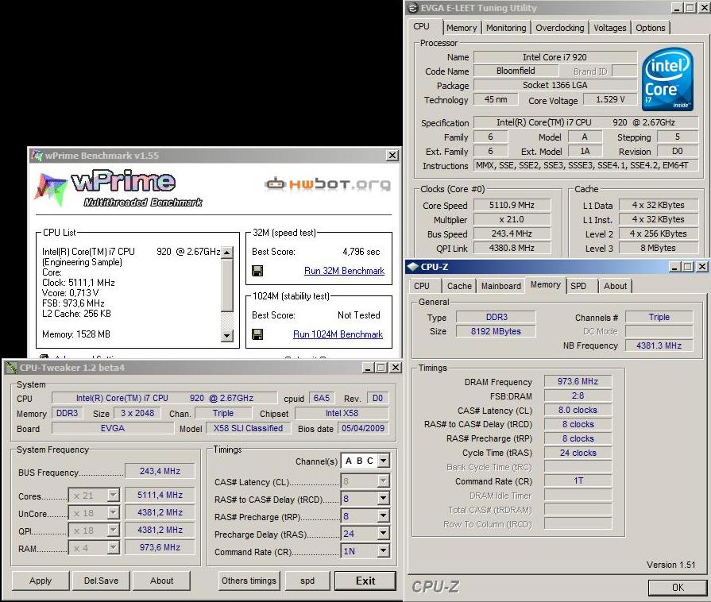Click CPU-Z title bar icon
The image size is (711, 602).
pos(412,267)
